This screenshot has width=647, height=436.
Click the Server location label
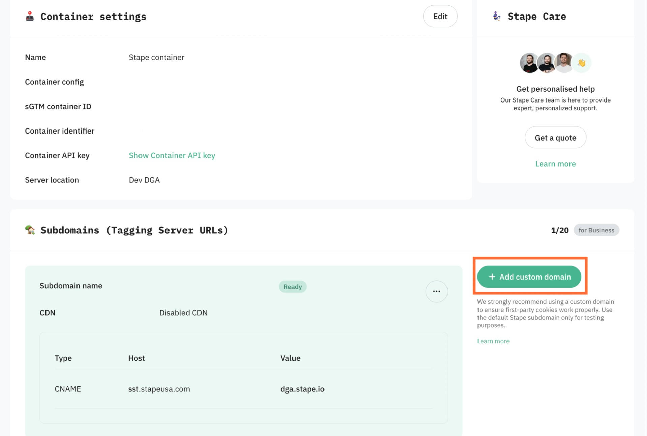(x=52, y=180)
